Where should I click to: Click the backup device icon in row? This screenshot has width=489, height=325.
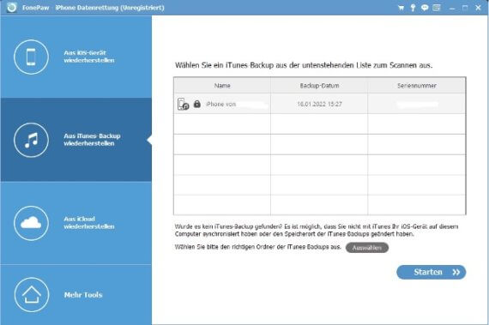[x=183, y=104]
